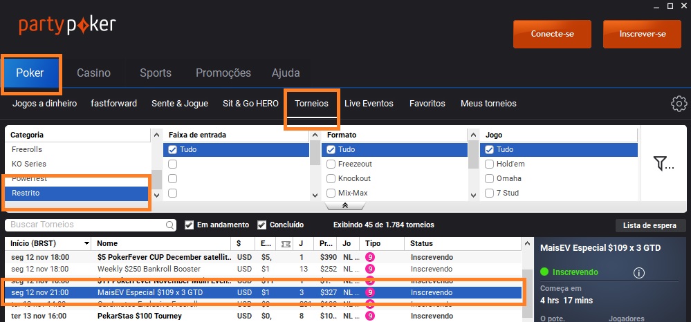Click the up arrow of tournament list scrollbar
The width and height of the screenshot is (691, 322).
pos(527,244)
